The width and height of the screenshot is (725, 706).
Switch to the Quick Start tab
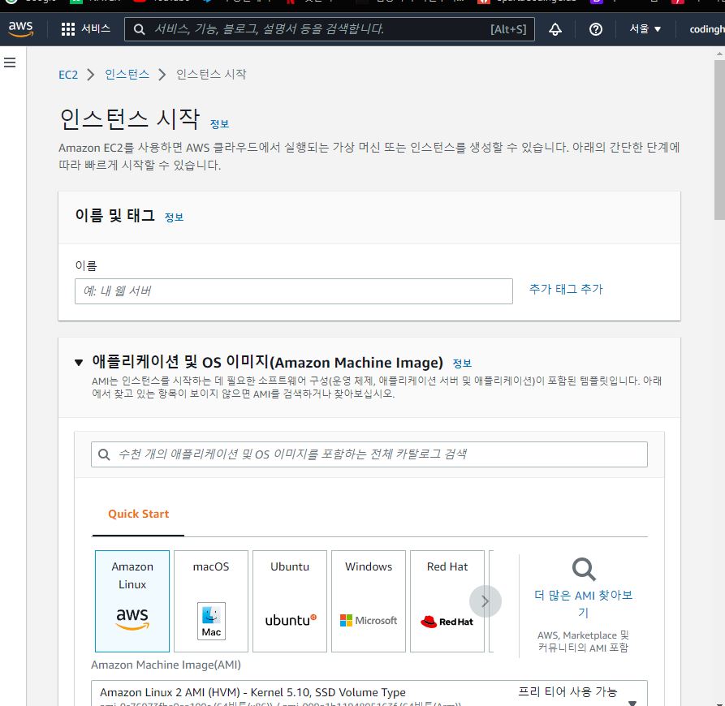coord(138,514)
